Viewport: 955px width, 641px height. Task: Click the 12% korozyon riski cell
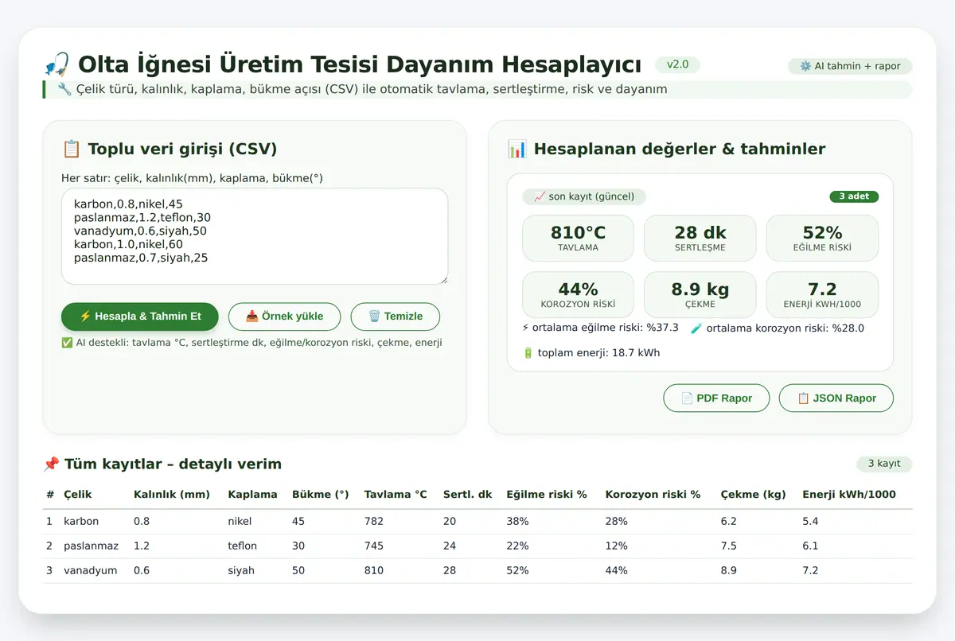pyautogui.click(x=616, y=546)
